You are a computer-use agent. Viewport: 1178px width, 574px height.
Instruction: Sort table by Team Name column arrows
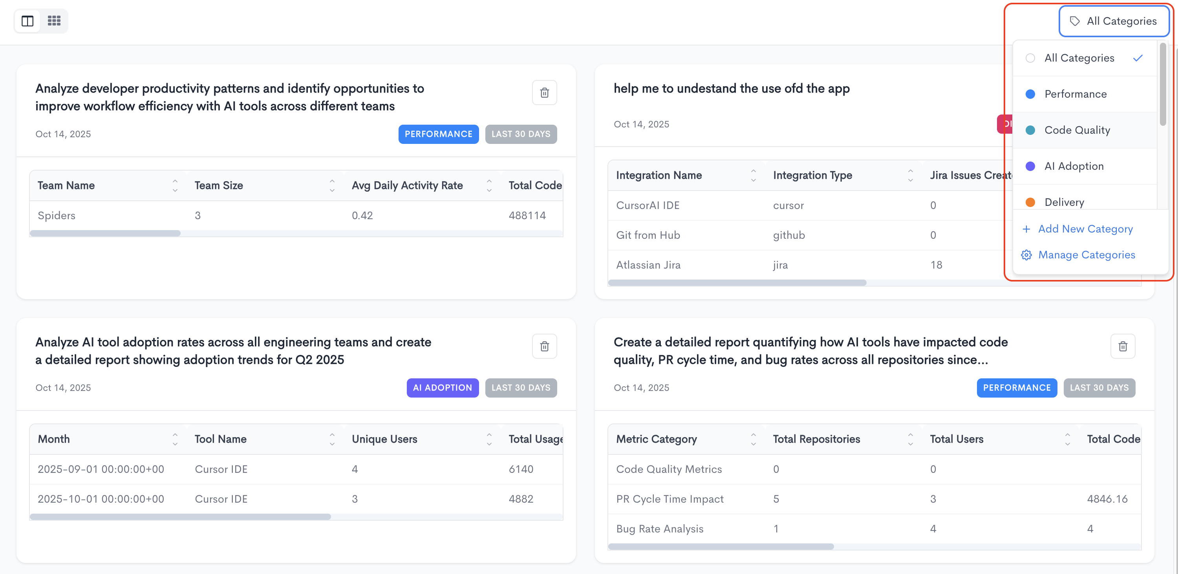click(175, 185)
